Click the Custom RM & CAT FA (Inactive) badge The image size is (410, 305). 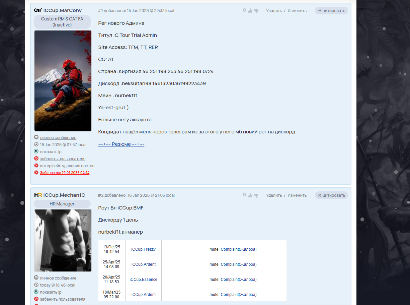point(62,22)
